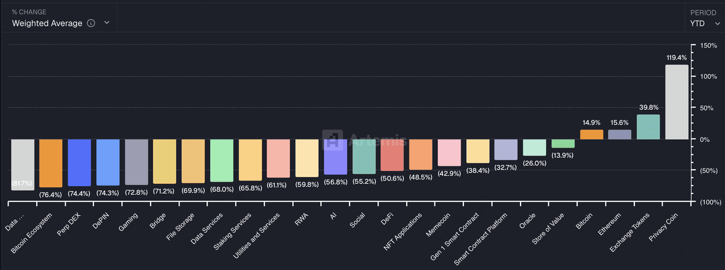
Task: Select the blue Perp DEX bar
Action: (x=79, y=162)
